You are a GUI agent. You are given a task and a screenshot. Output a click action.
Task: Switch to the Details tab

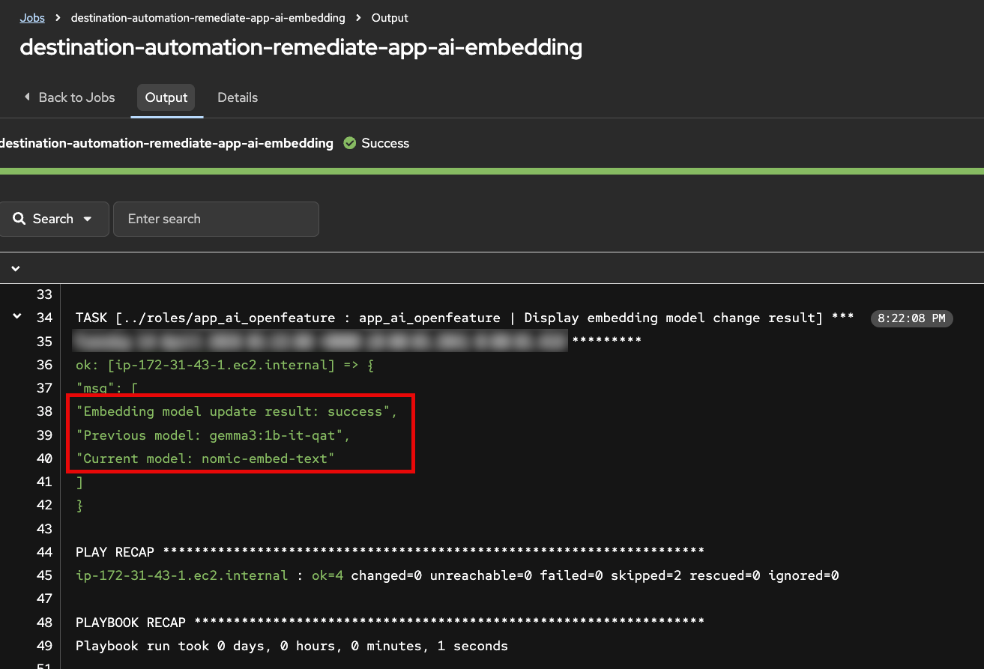coord(237,97)
